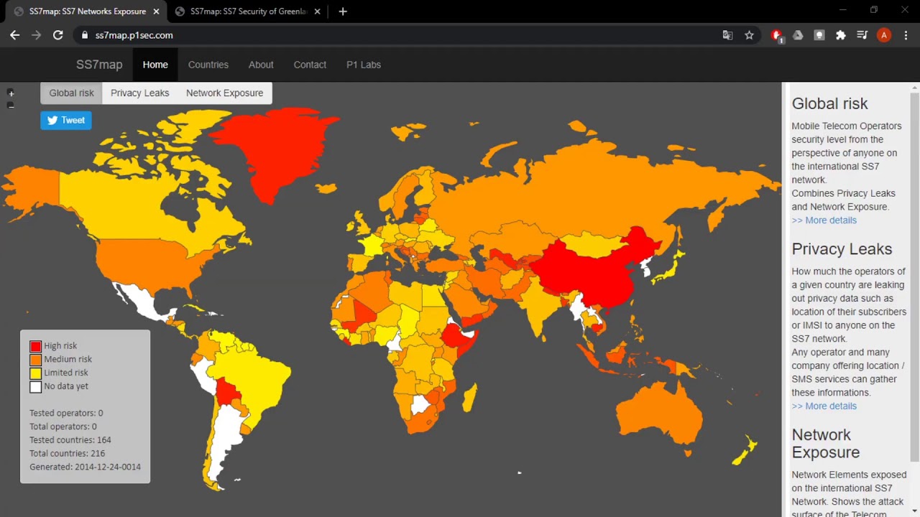Open the lightbulb Keep extension icon

[x=819, y=35]
